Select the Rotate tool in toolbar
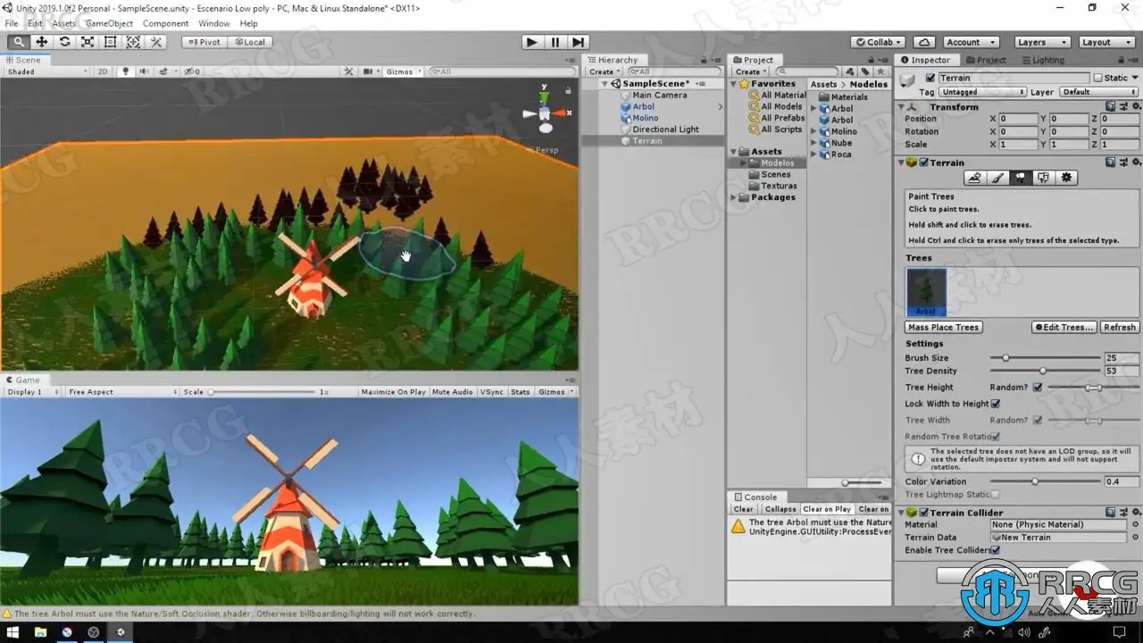 pos(65,42)
